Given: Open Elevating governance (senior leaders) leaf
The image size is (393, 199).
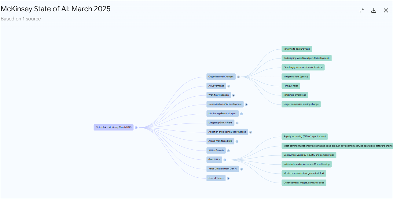Looking at the screenshot, I should pyautogui.click(x=303, y=67).
